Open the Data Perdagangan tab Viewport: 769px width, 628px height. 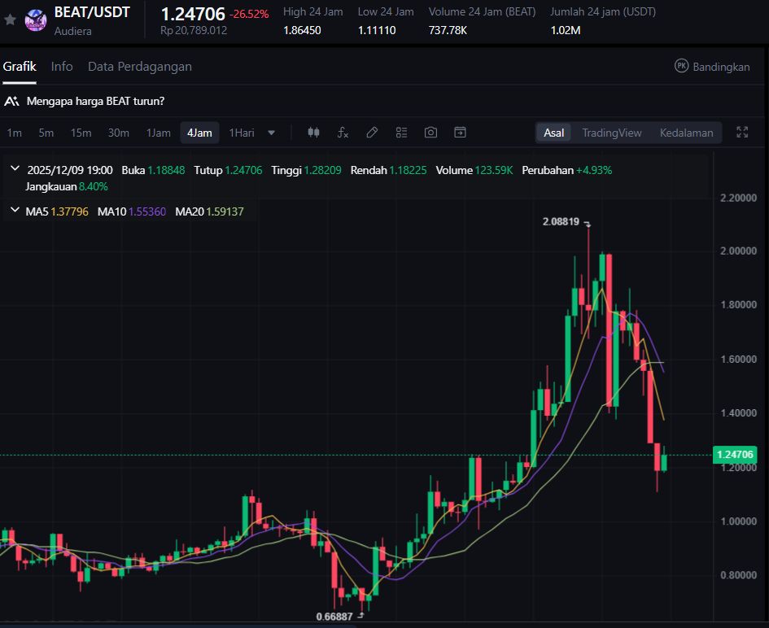click(x=139, y=66)
